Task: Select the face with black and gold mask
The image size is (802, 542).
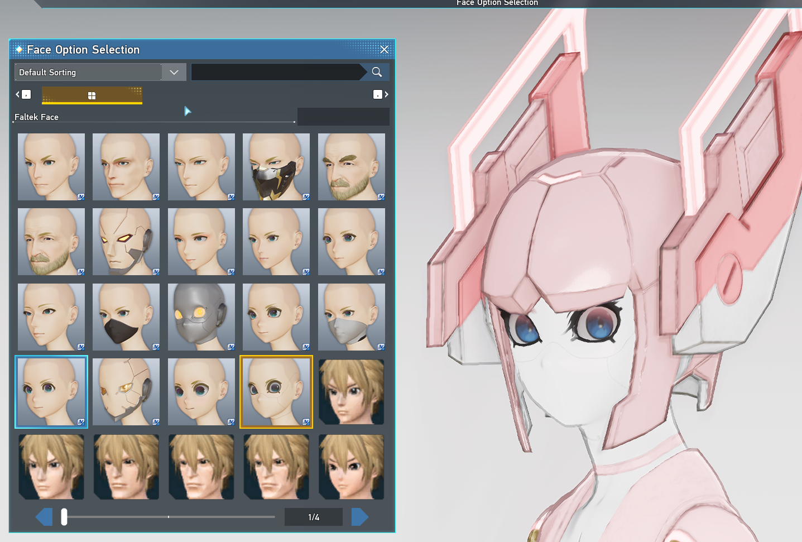Action: click(276, 167)
